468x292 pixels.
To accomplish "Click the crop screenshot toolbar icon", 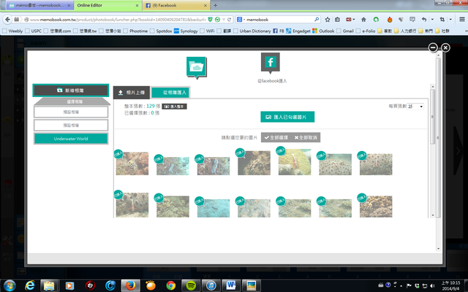I will tap(442, 20).
